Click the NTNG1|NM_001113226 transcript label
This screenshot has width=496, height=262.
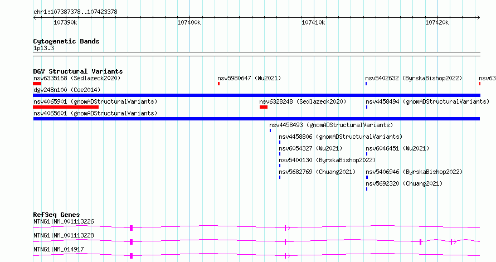pyautogui.click(x=64, y=221)
